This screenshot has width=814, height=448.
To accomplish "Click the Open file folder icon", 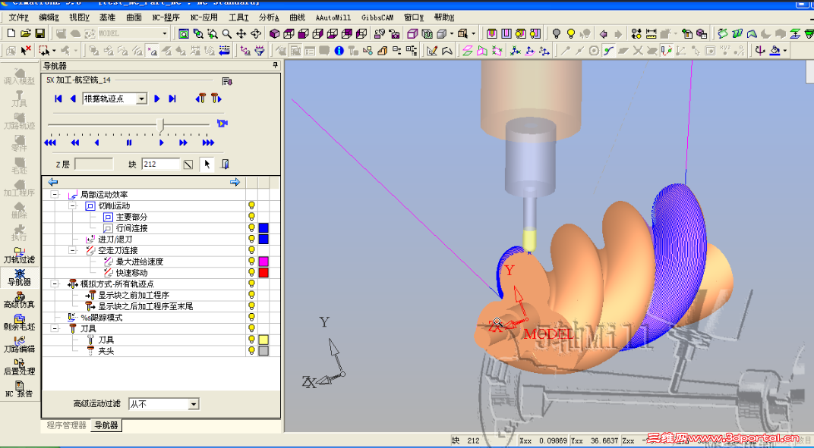I will tap(26, 33).
